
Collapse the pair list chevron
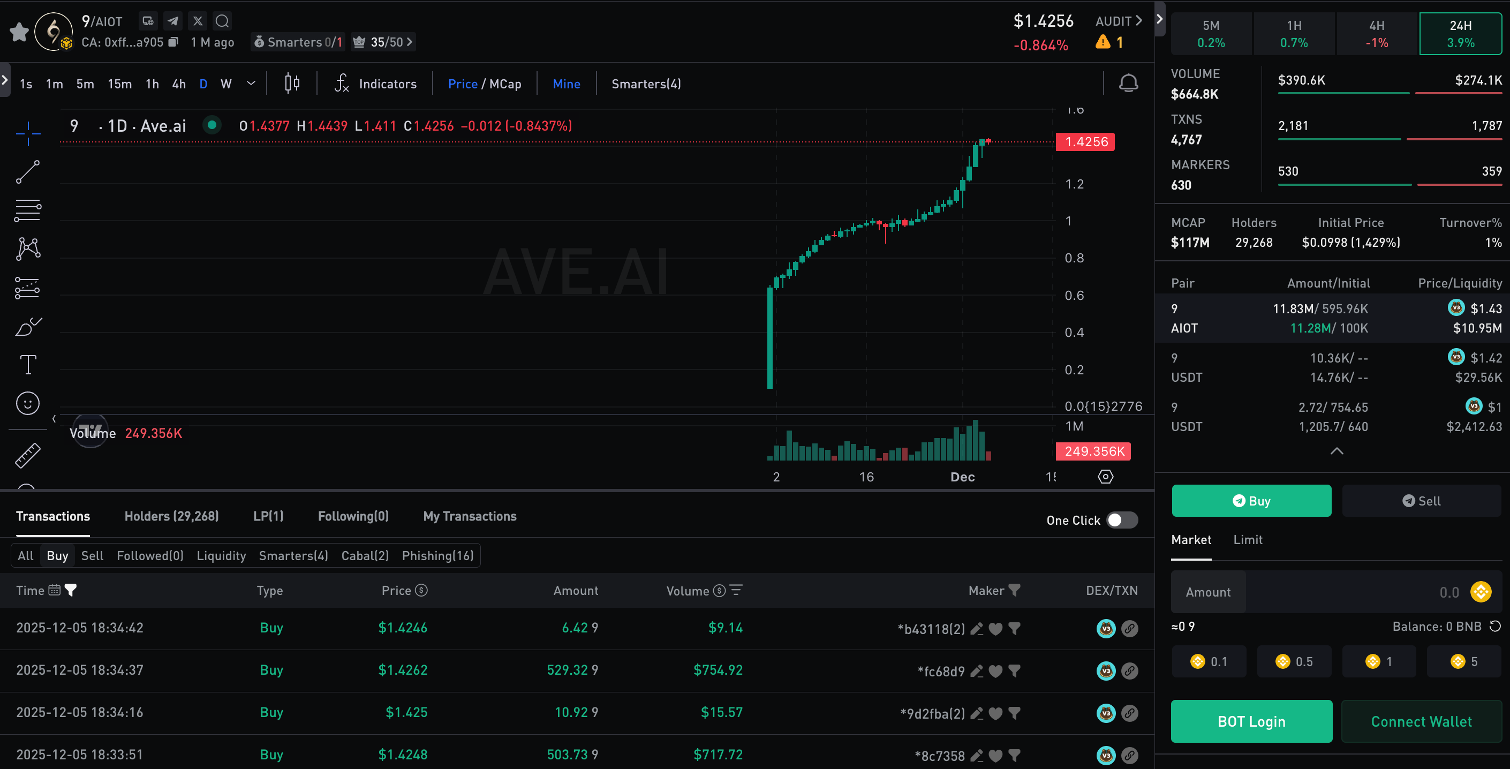tap(1337, 451)
